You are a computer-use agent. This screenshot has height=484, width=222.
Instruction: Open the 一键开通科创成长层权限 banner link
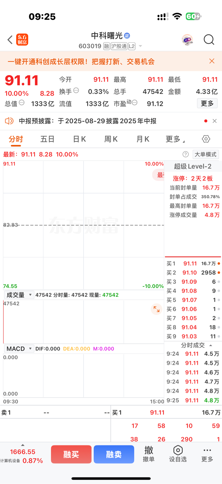(x=81, y=61)
